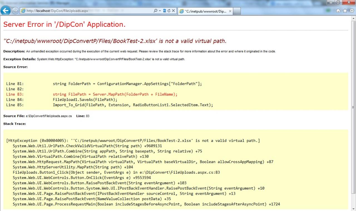Image resolution: width=356 pixels, height=211 pixels.
Task: Toggle the compatibility view icon
Action: (165, 11)
